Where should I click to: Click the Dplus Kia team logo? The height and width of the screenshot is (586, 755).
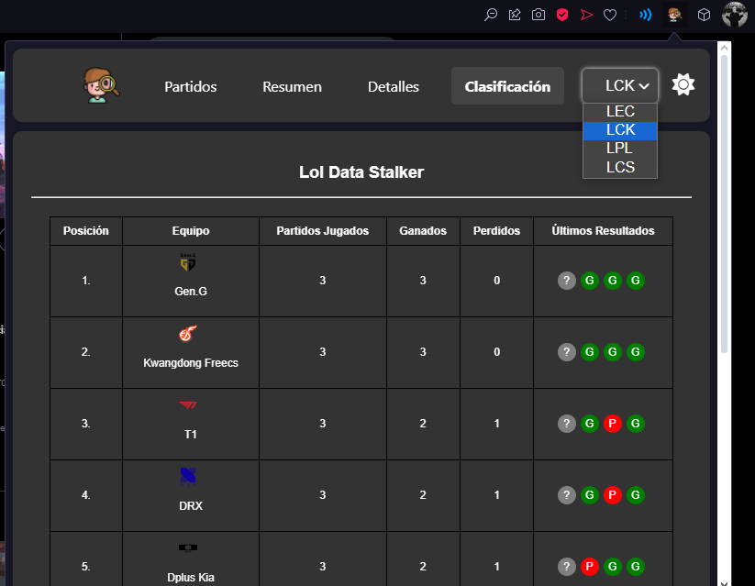coord(188,548)
